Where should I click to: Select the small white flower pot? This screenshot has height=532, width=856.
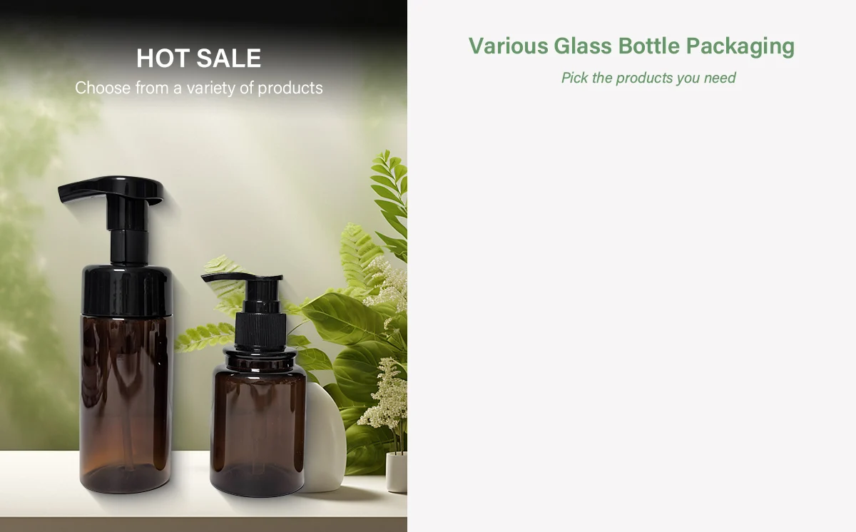click(x=397, y=472)
